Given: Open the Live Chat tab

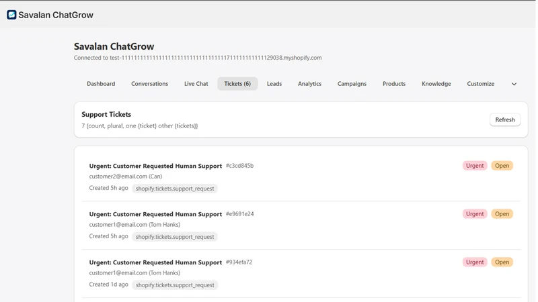Looking at the screenshot, I should pyautogui.click(x=196, y=83).
